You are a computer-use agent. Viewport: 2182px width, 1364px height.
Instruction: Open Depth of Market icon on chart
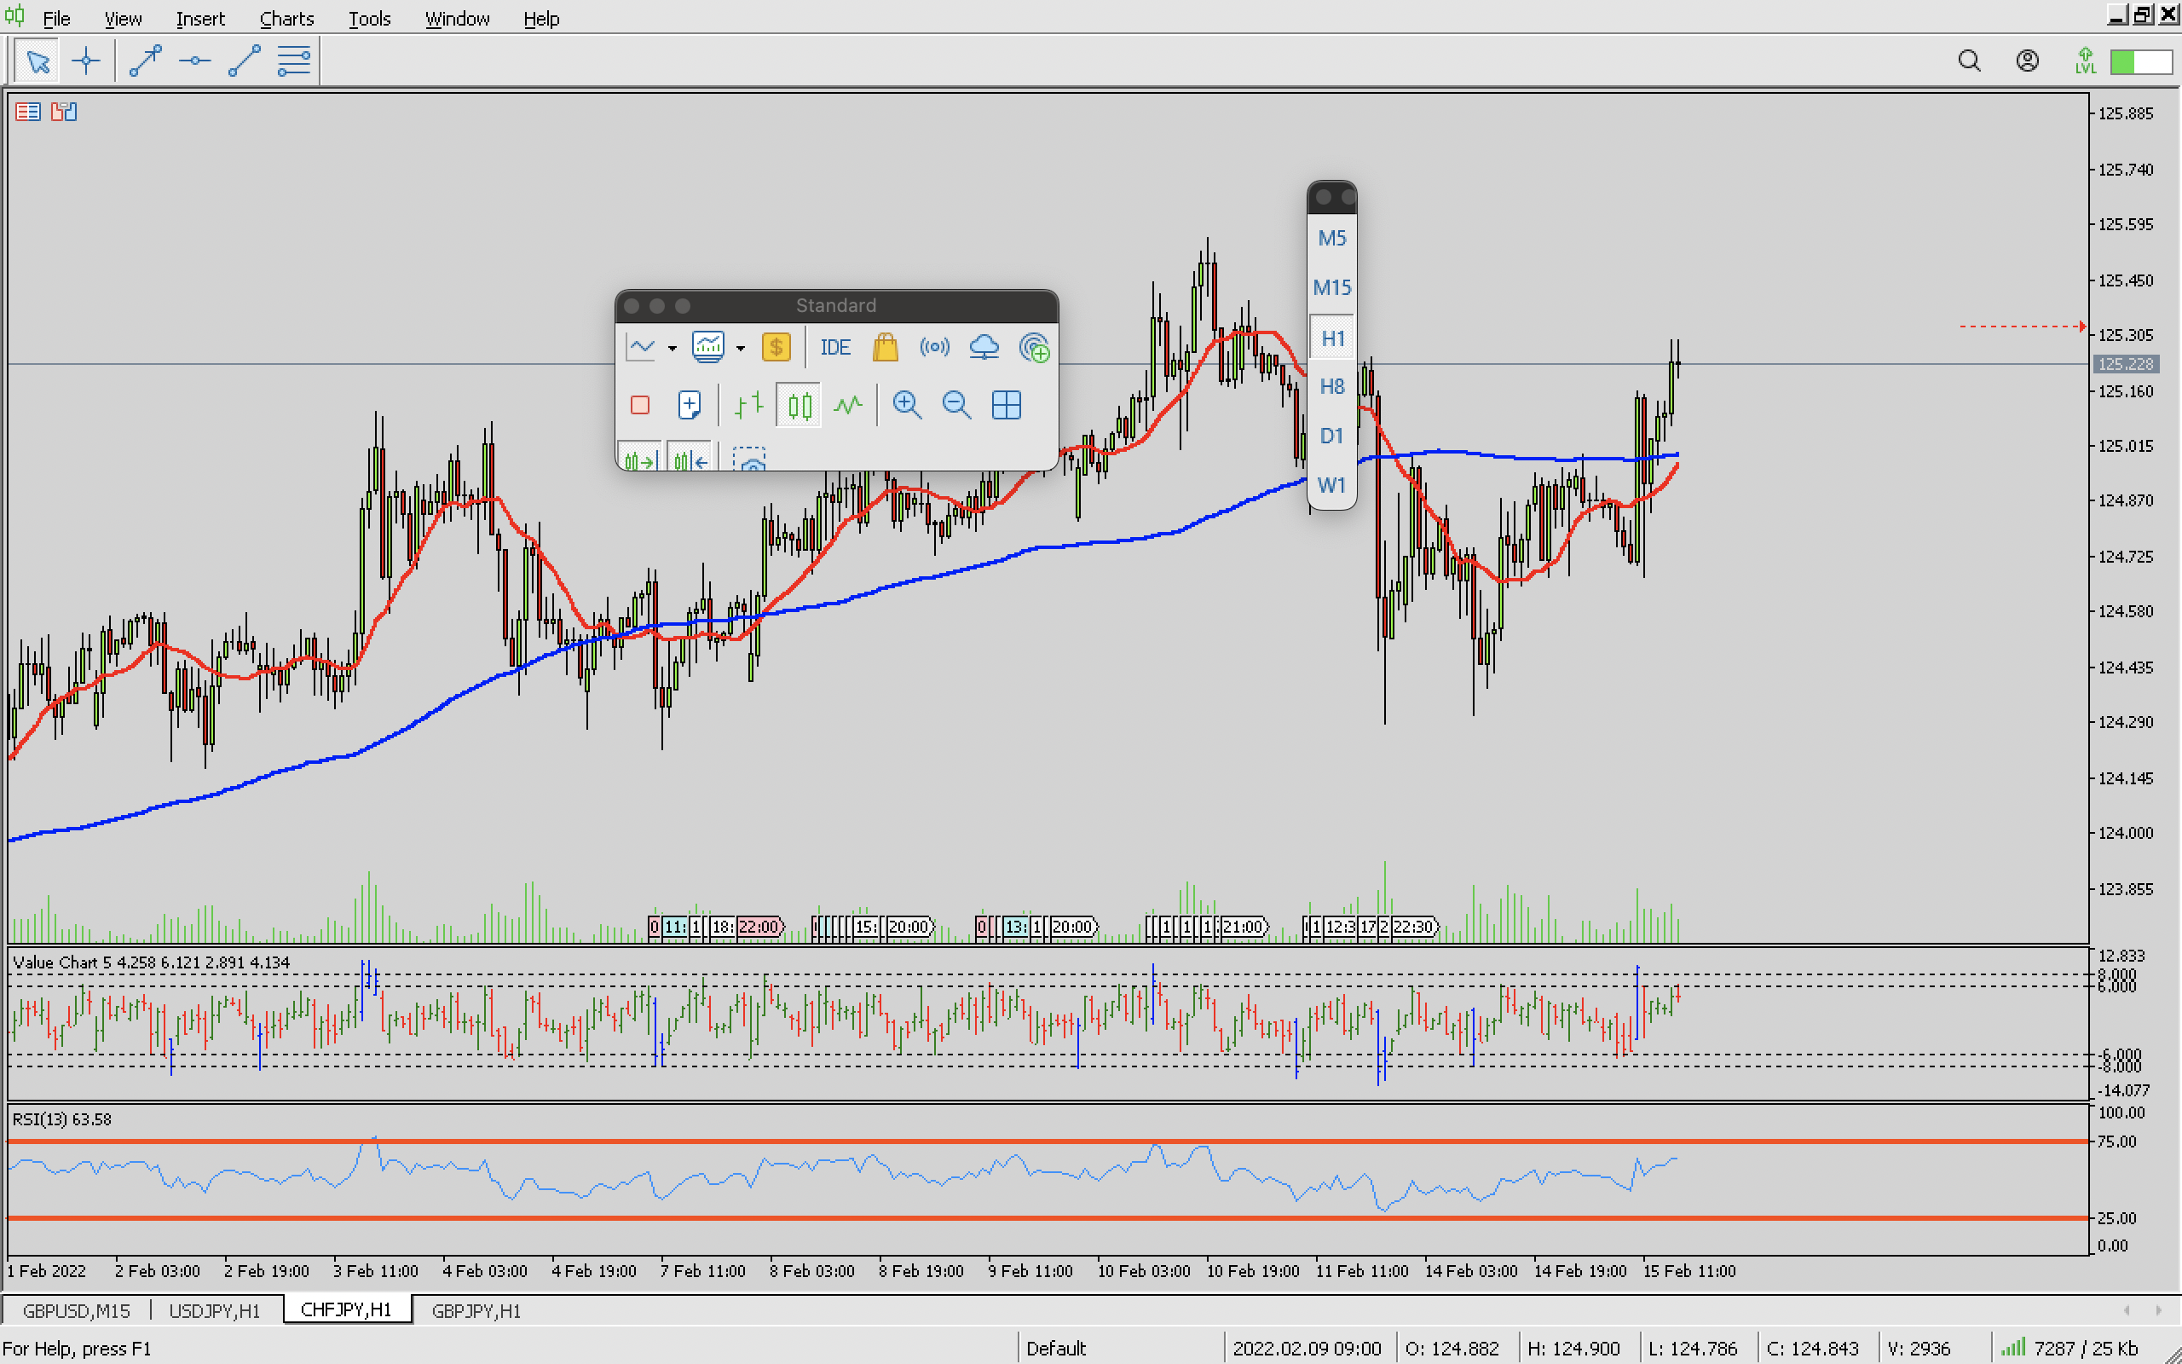click(28, 112)
